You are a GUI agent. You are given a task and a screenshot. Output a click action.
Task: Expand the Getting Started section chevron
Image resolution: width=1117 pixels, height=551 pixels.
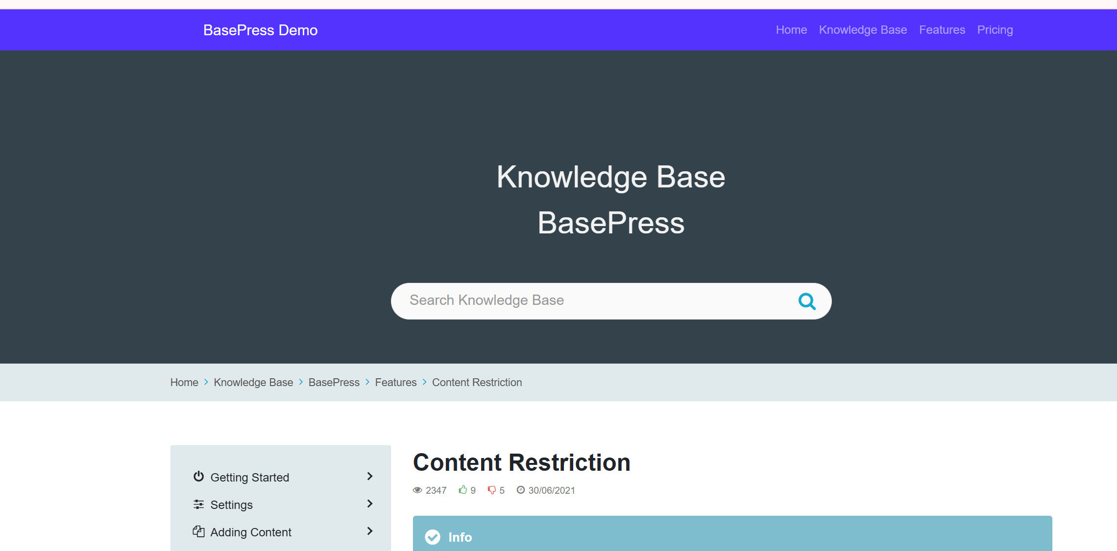[370, 476]
